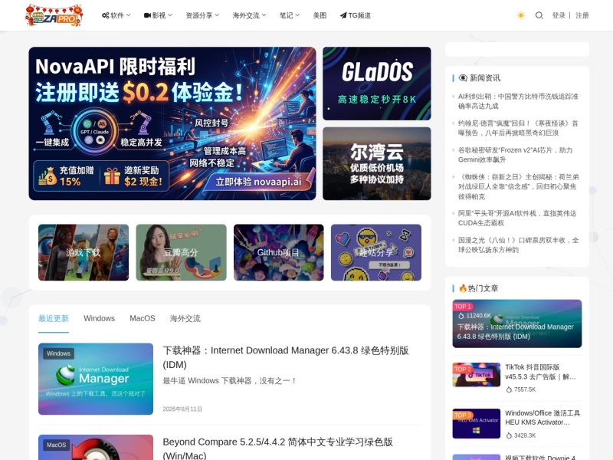Click description 最牛逼 Windows 下载神器

[229, 380]
